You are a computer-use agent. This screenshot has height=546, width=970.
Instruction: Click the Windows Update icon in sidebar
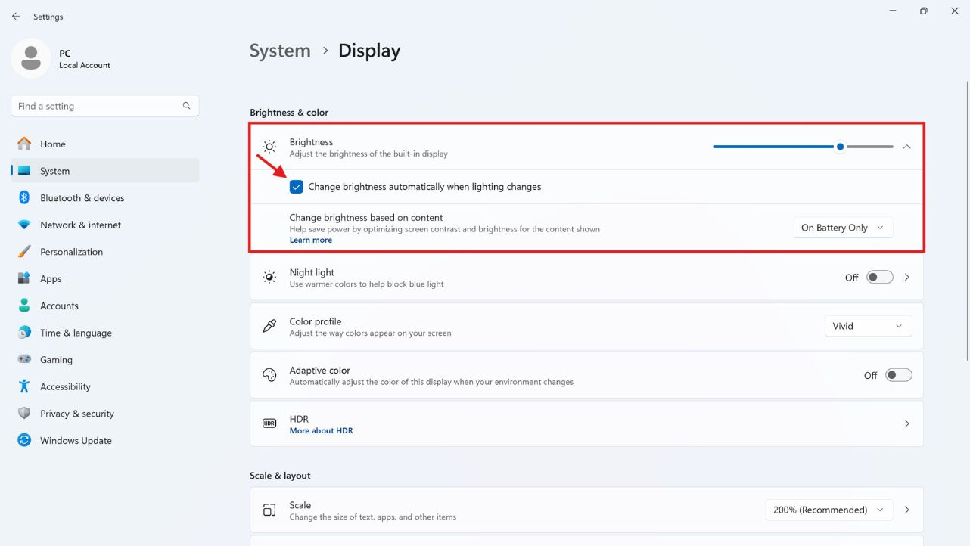(24, 441)
